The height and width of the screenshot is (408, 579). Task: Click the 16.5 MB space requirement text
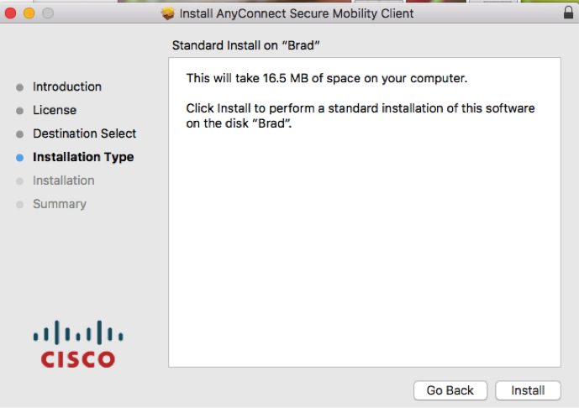pos(326,78)
